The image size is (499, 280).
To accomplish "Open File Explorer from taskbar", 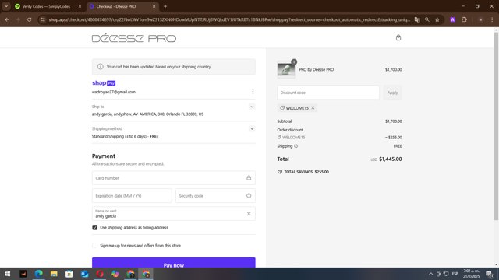I will pos(54,274).
